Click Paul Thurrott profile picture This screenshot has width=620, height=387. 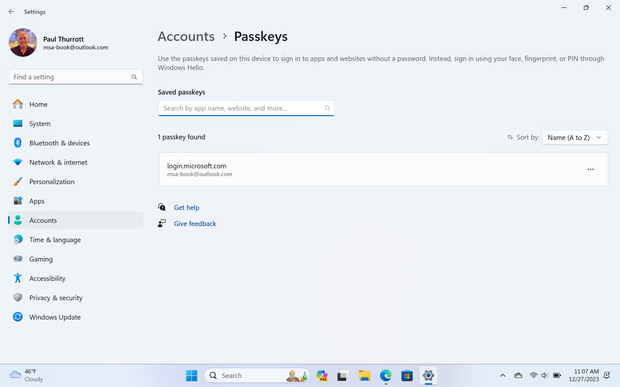[23, 43]
